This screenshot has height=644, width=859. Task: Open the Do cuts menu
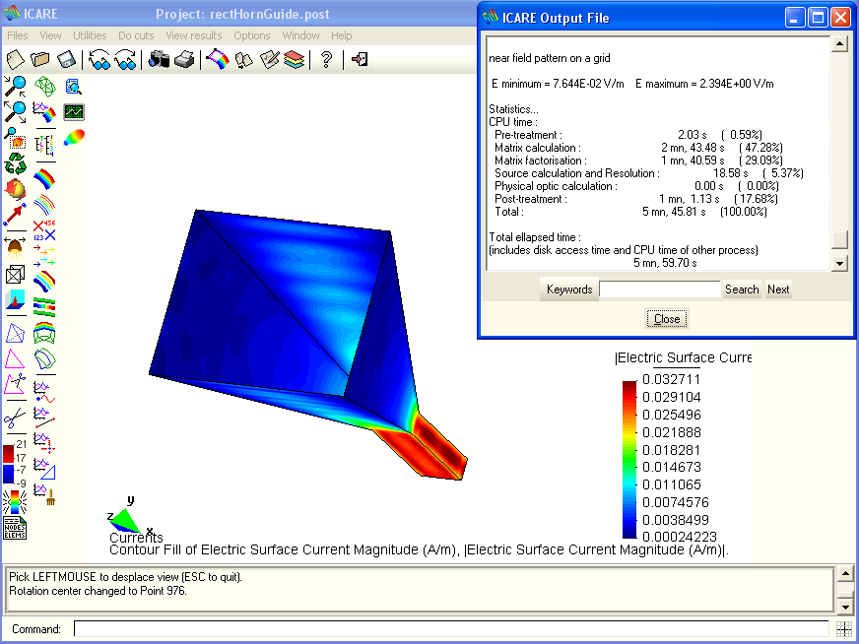coord(136,35)
